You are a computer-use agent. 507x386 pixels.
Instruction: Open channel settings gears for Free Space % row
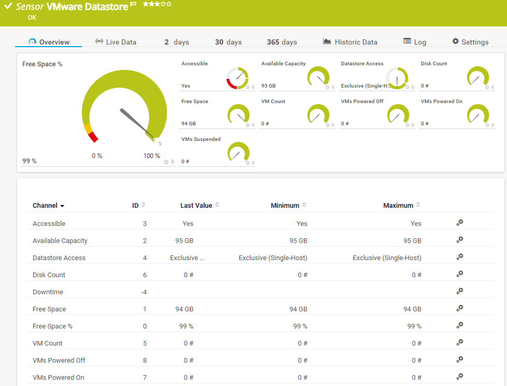(459, 325)
